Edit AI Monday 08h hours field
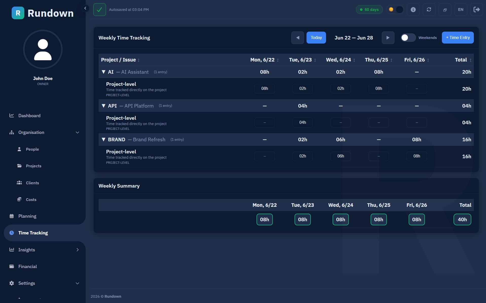486x303 pixels. click(x=264, y=89)
